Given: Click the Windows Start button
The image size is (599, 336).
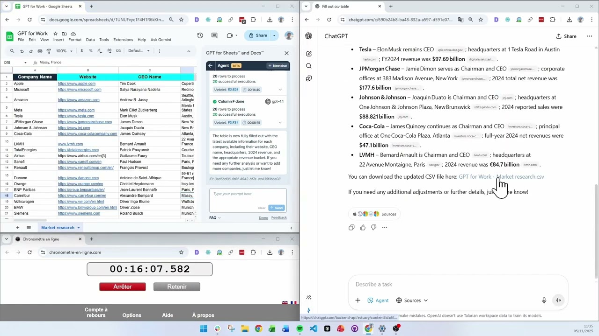Looking at the screenshot, I should pos(204,329).
